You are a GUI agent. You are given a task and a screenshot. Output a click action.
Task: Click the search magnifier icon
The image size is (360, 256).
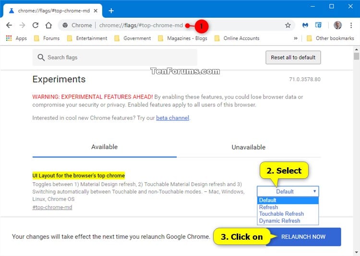(x=41, y=58)
